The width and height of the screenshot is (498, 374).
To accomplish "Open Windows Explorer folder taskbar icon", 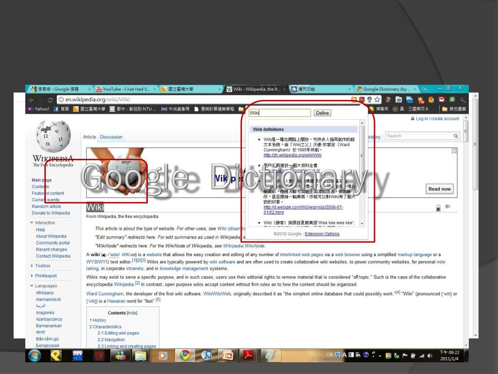I will [x=141, y=355].
